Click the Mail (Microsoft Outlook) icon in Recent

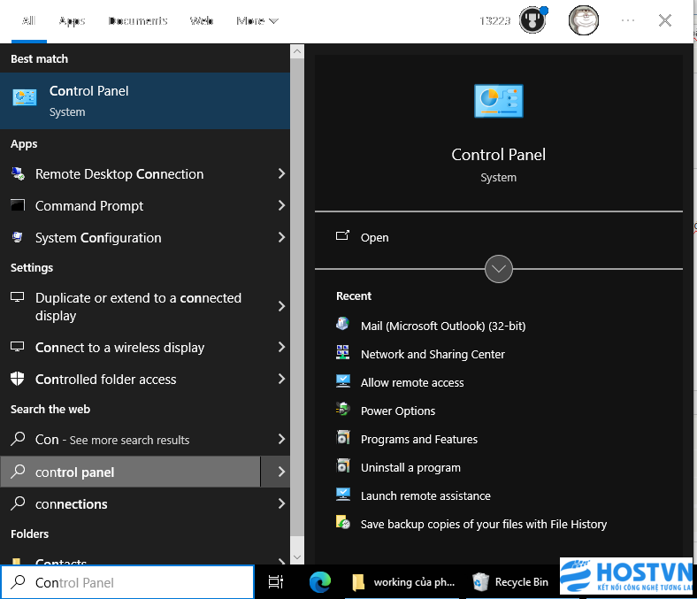pyautogui.click(x=342, y=324)
